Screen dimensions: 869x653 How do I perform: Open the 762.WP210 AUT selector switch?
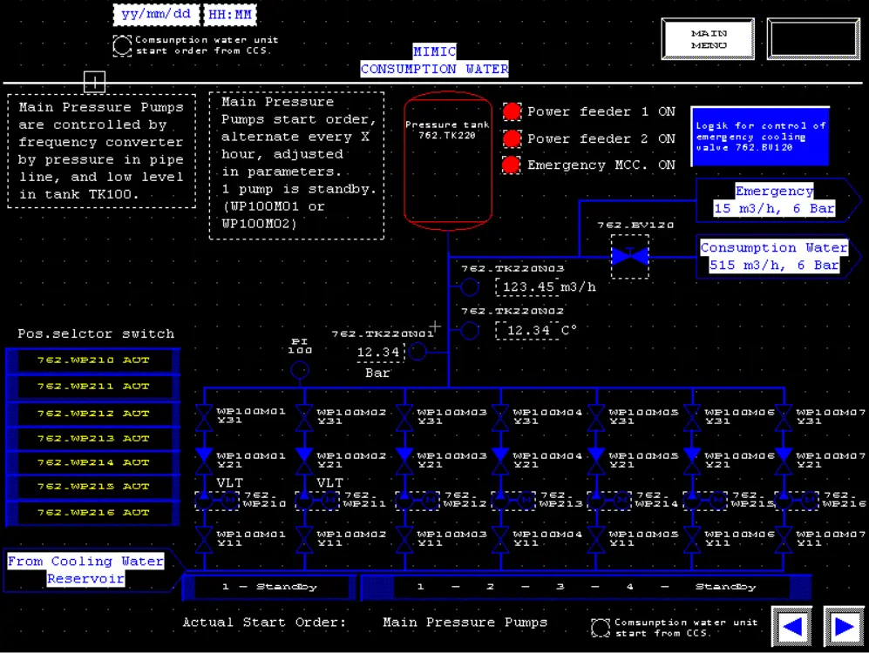(92, 360)
